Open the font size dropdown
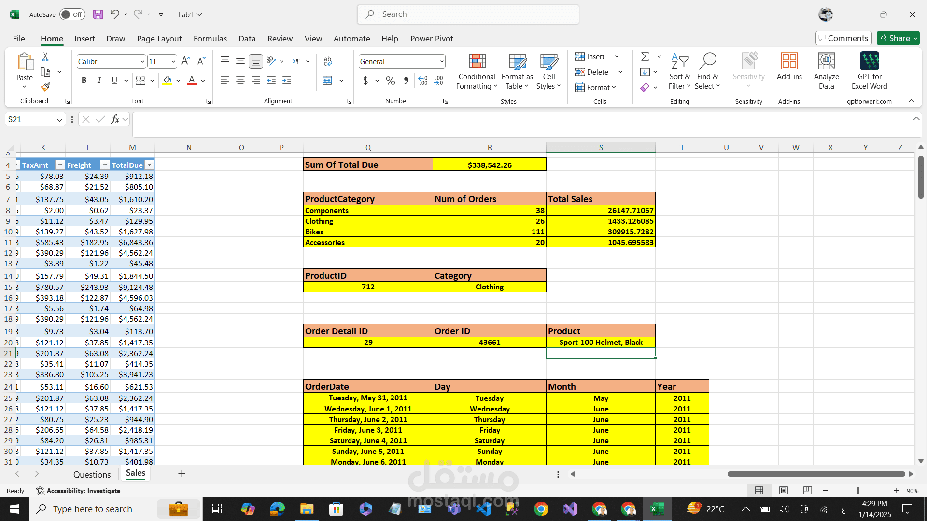This screenshot has height=521, width=927. click(x=173, y=61)
